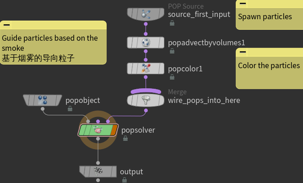This screenshot has height=183, width=303.
Task: Toggle the orange output flag on popsolver
Action: point(114,130)
